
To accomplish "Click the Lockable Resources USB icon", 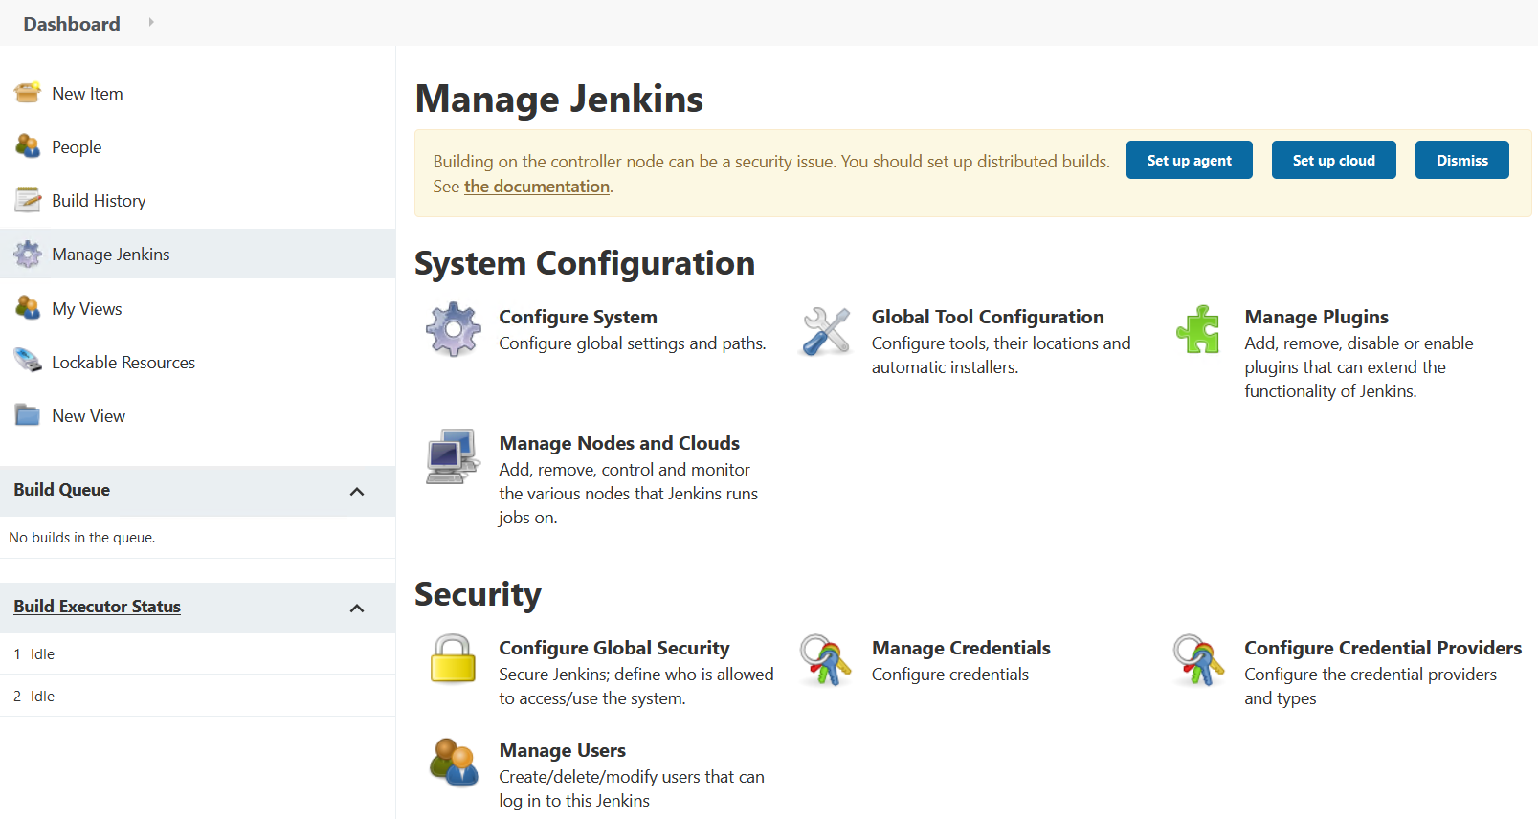I will pyautogui.click(x=28, y=362).
